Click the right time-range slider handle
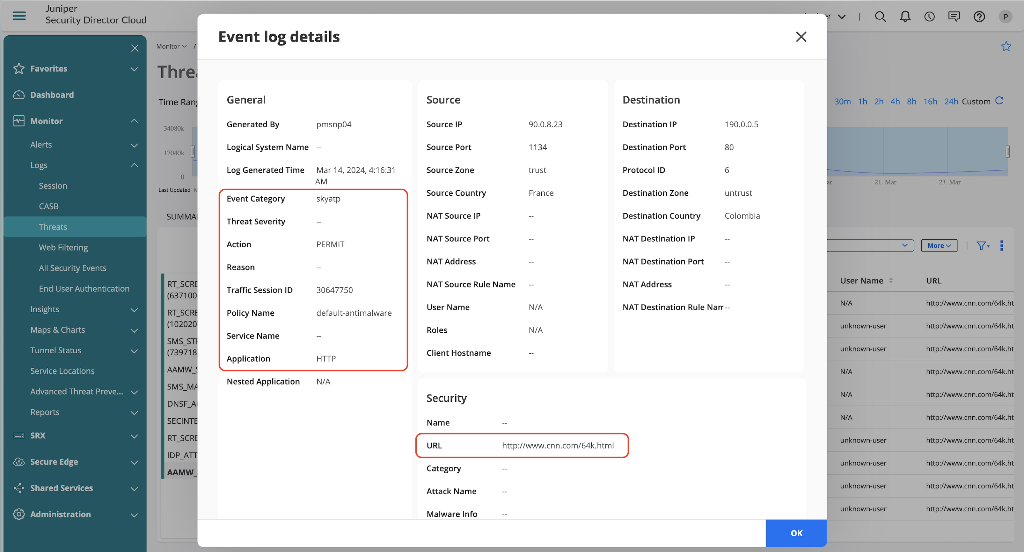1024x552 pixels. [x=1008, y=151]
